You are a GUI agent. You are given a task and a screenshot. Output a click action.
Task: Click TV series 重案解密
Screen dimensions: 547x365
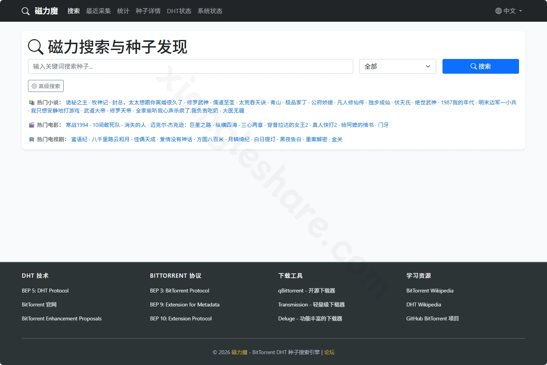click(317, 139)
